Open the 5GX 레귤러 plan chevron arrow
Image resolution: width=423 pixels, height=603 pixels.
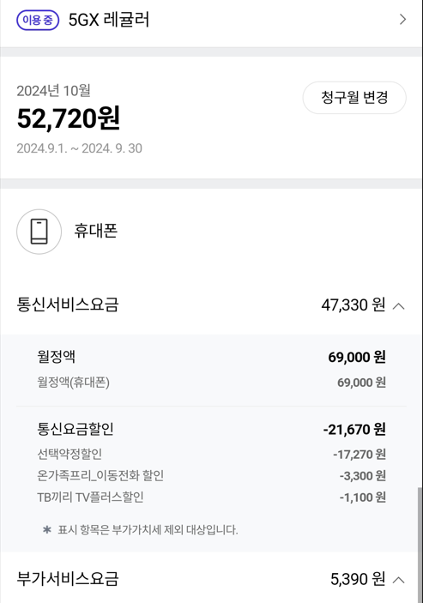[x=402, y=19]
